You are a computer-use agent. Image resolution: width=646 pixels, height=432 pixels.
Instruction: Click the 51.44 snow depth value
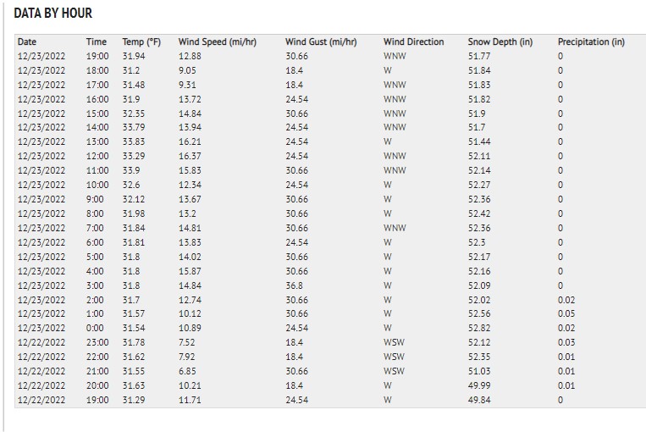coord(479,141)
